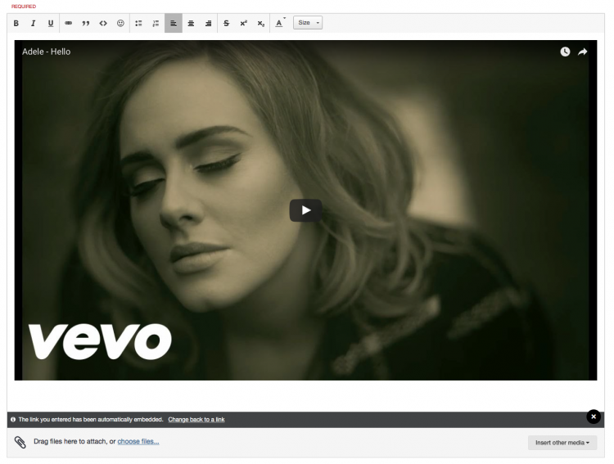Viewport: 614px width, 464px height.
Task: Create a numbered list
Action: pos(156,23)
